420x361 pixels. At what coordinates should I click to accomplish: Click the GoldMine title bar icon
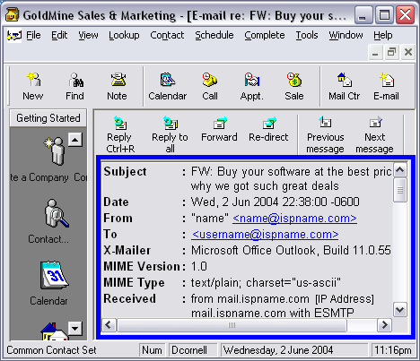pyautogui.click(x=12, y=14)
